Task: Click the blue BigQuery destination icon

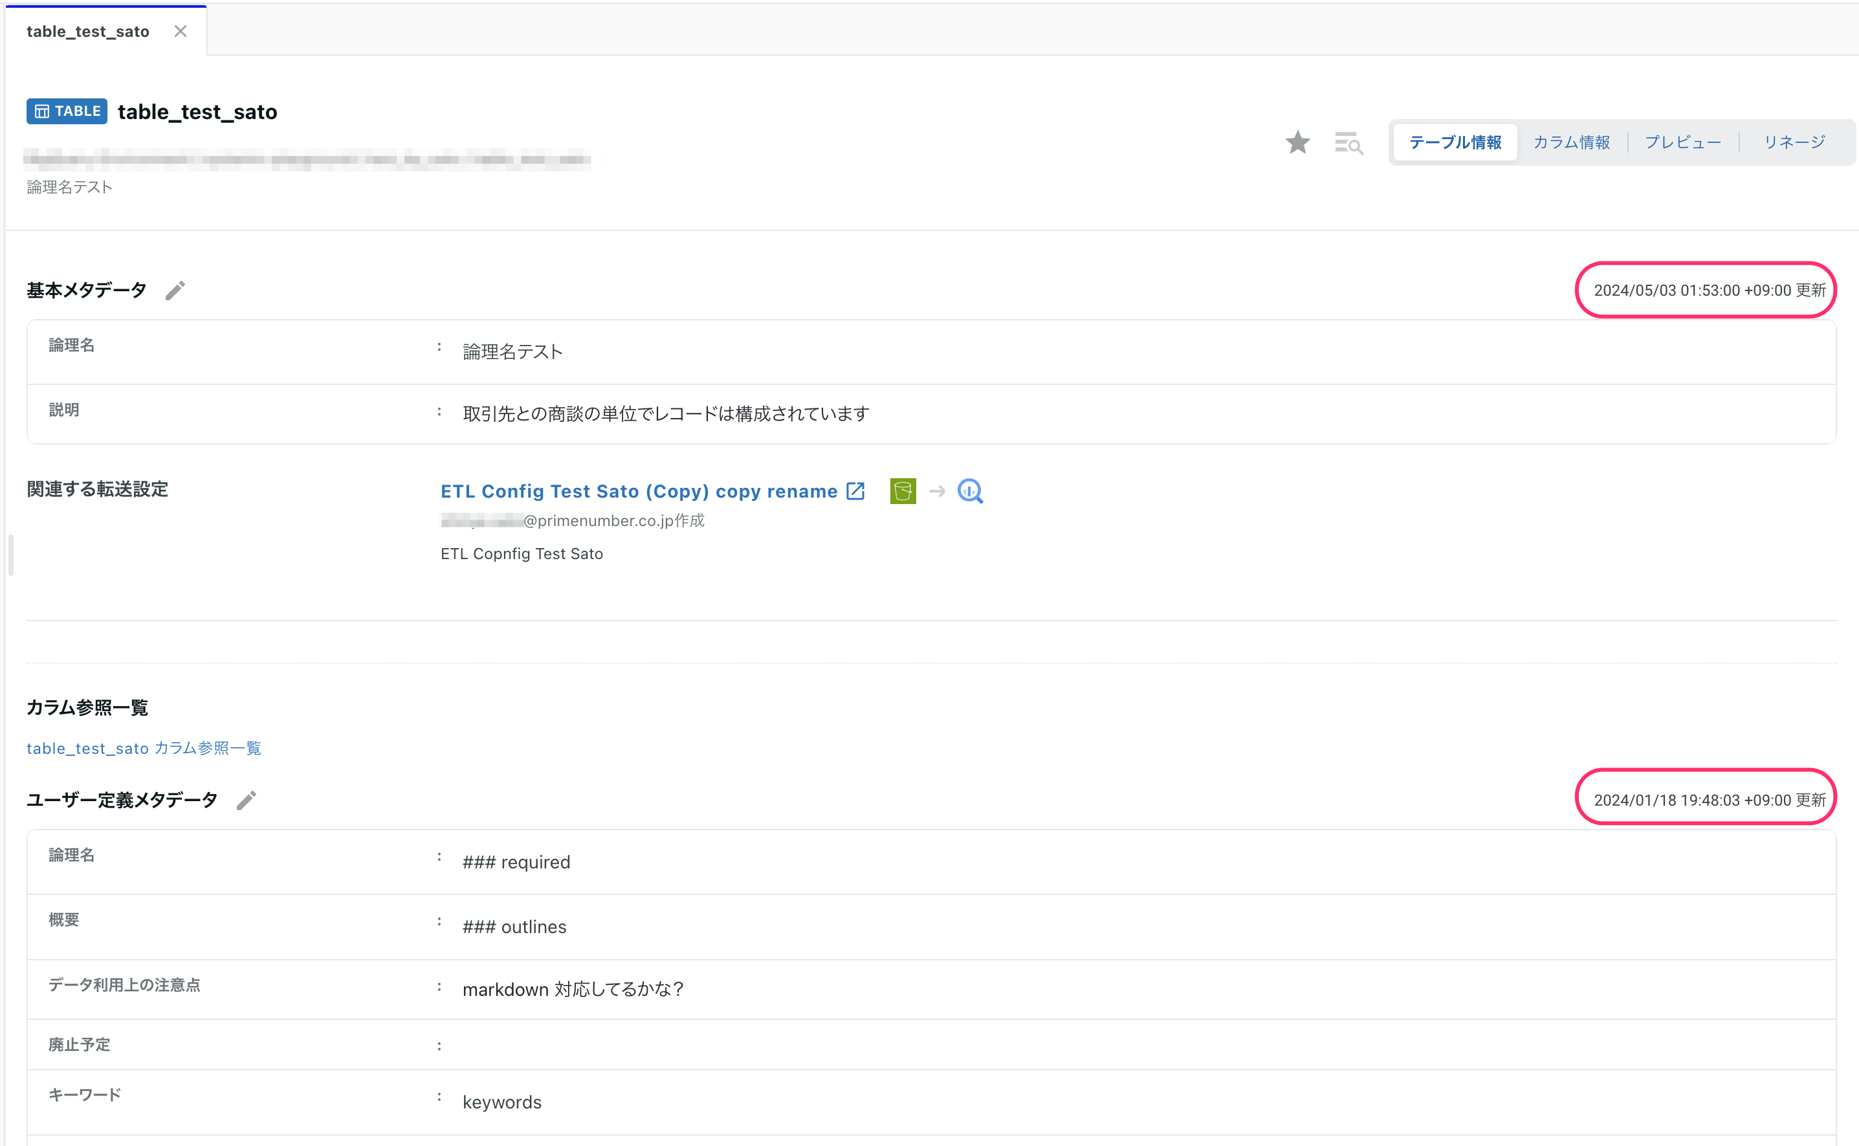Action: coord(970,491)
